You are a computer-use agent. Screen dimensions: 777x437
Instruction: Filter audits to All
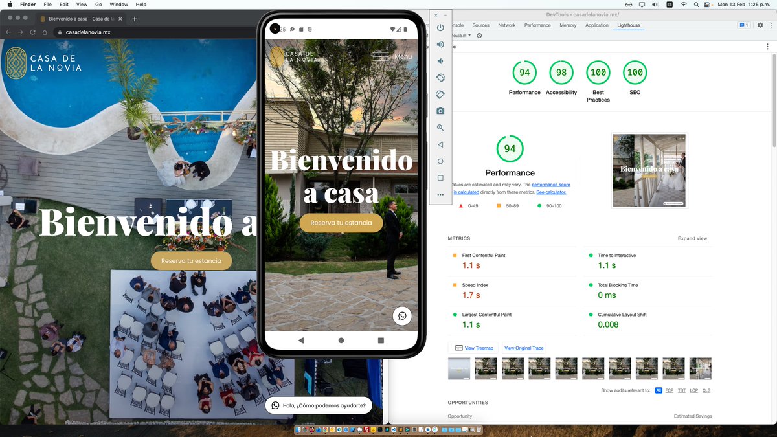[x=659, y=390]
